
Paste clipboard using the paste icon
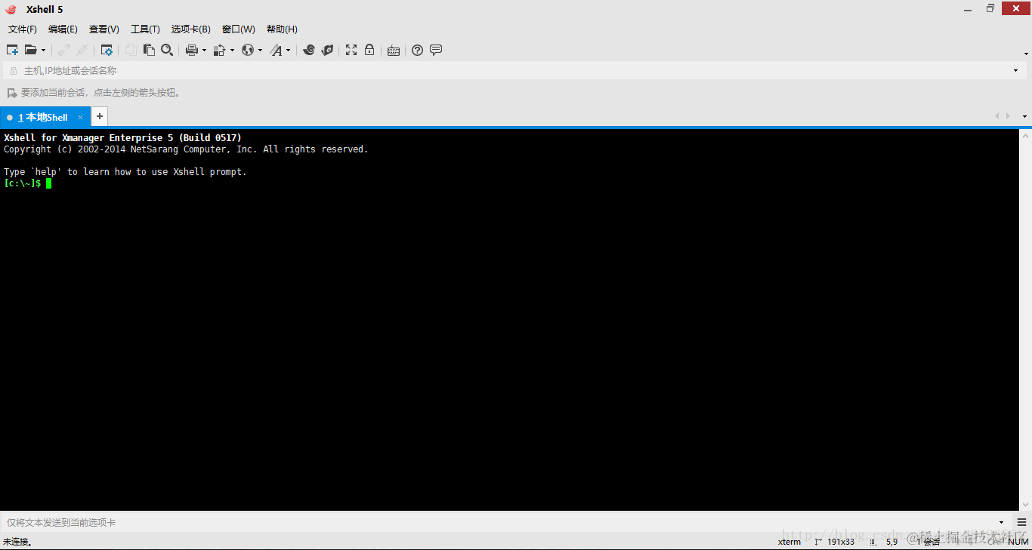(x=149, y=50)
